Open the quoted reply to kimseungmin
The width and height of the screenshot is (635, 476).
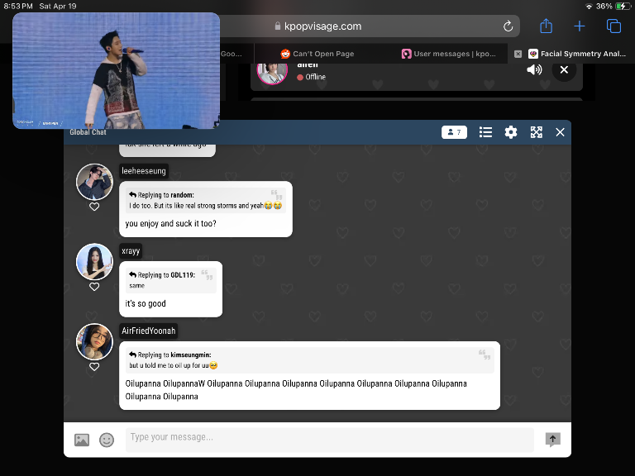309,360
